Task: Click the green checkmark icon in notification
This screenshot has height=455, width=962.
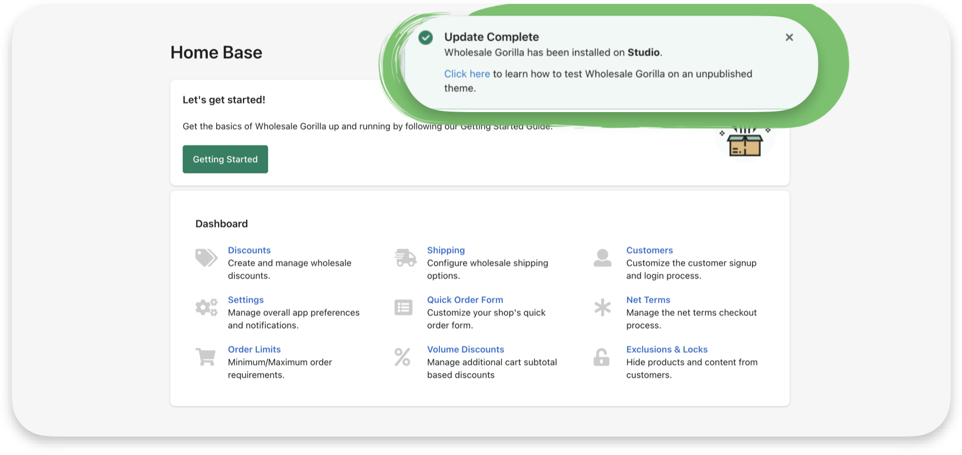Action: click(x=425, y=37)
